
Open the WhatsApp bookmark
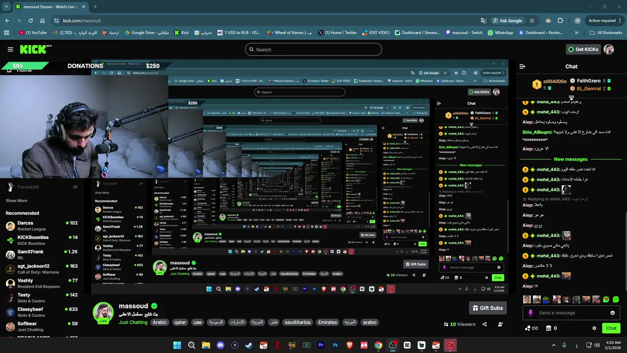pos(500,33)
